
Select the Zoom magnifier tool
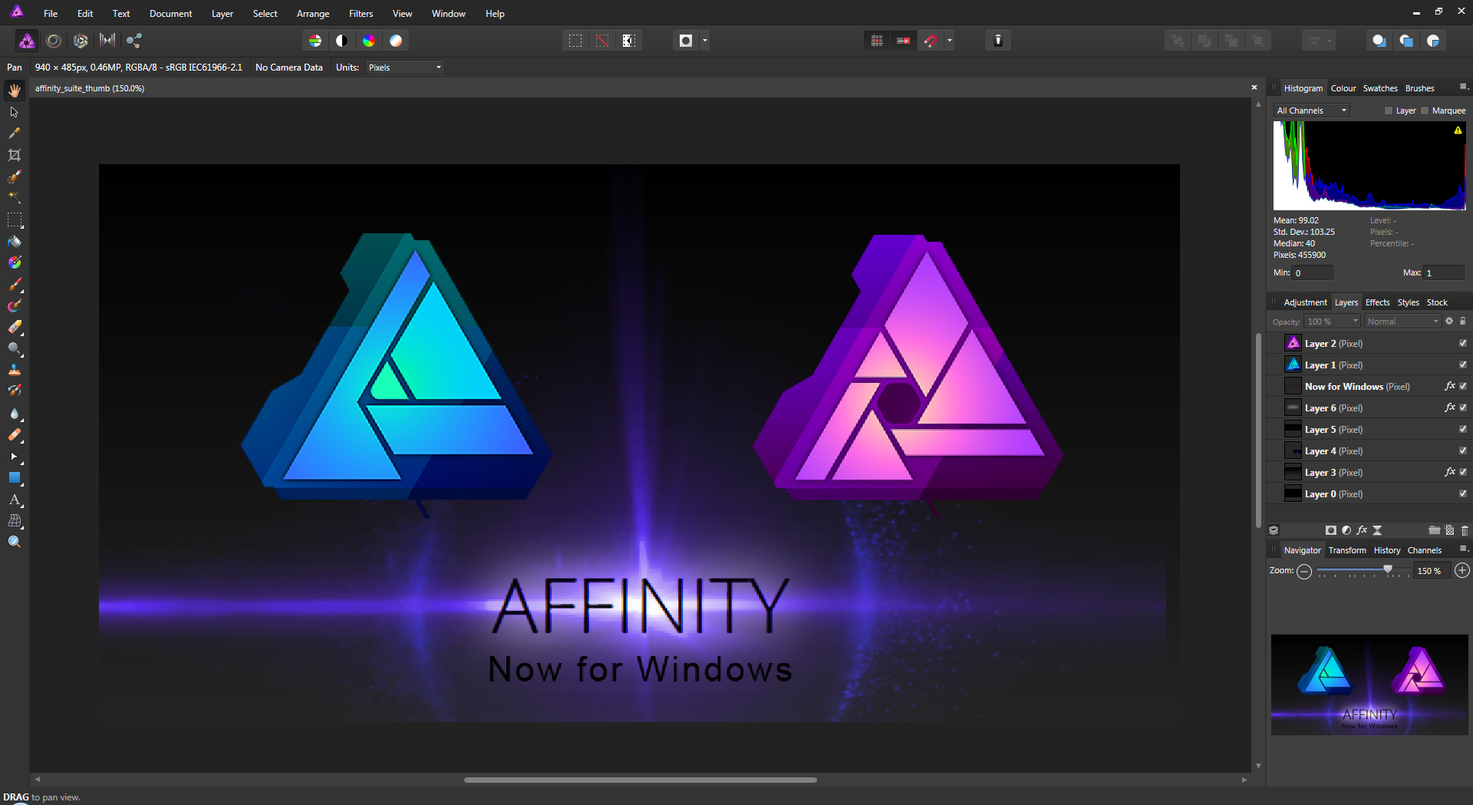14,542
